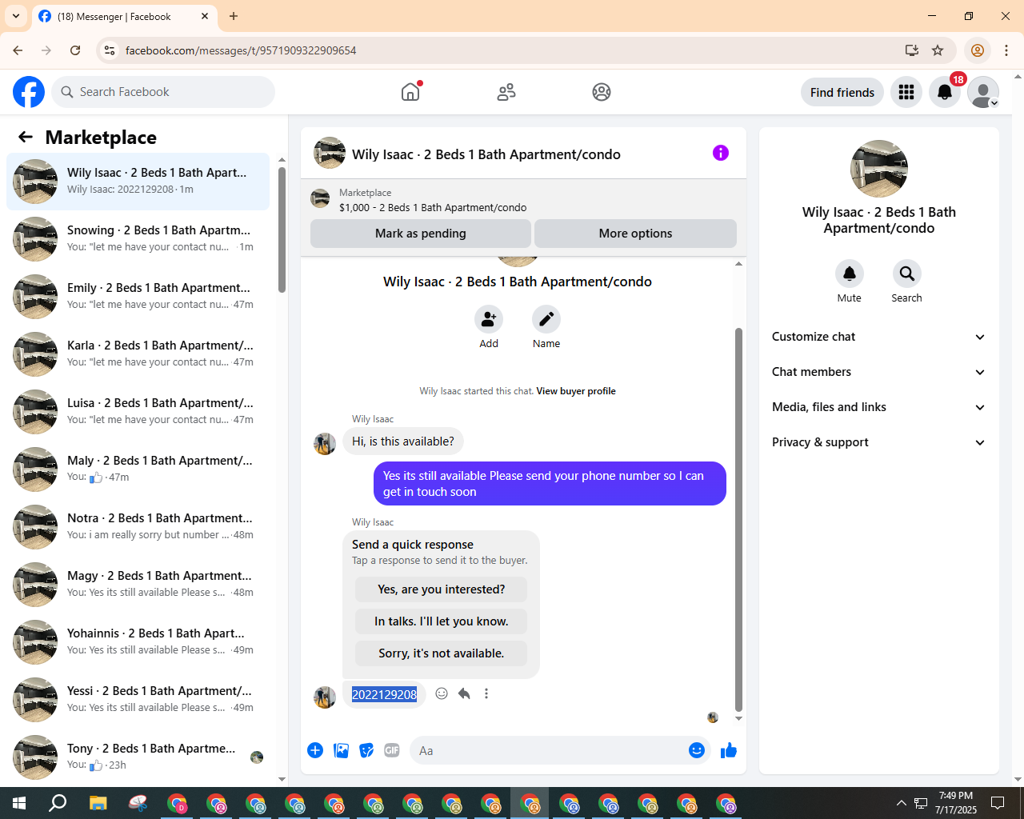Open conversation information purple icon
The height and width of the screenshot is (819, 1024).
721,153
